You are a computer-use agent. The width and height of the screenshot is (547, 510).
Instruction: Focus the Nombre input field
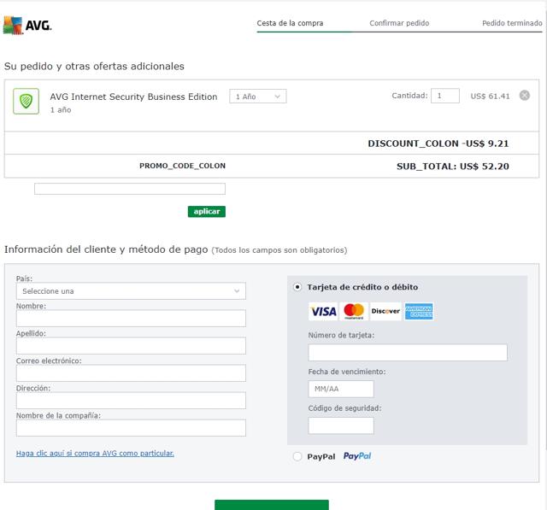click(131, 319)
